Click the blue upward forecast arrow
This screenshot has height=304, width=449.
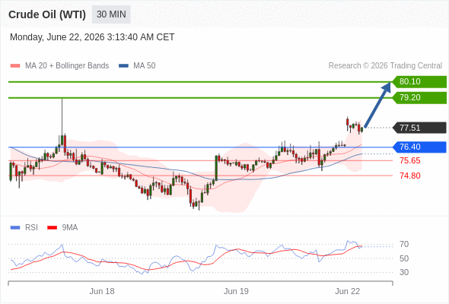[377, 105]
